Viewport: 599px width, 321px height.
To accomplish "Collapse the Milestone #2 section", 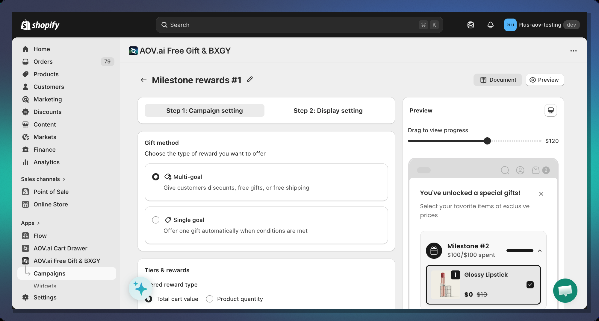I will (x=539, y=251).
